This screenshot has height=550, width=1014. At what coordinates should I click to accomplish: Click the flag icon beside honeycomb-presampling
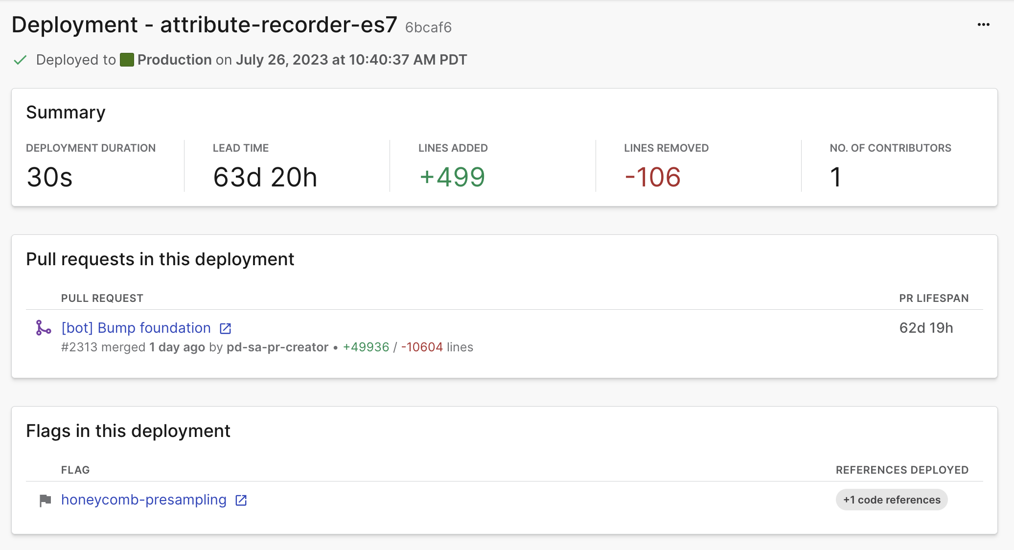tap(45, 500)
